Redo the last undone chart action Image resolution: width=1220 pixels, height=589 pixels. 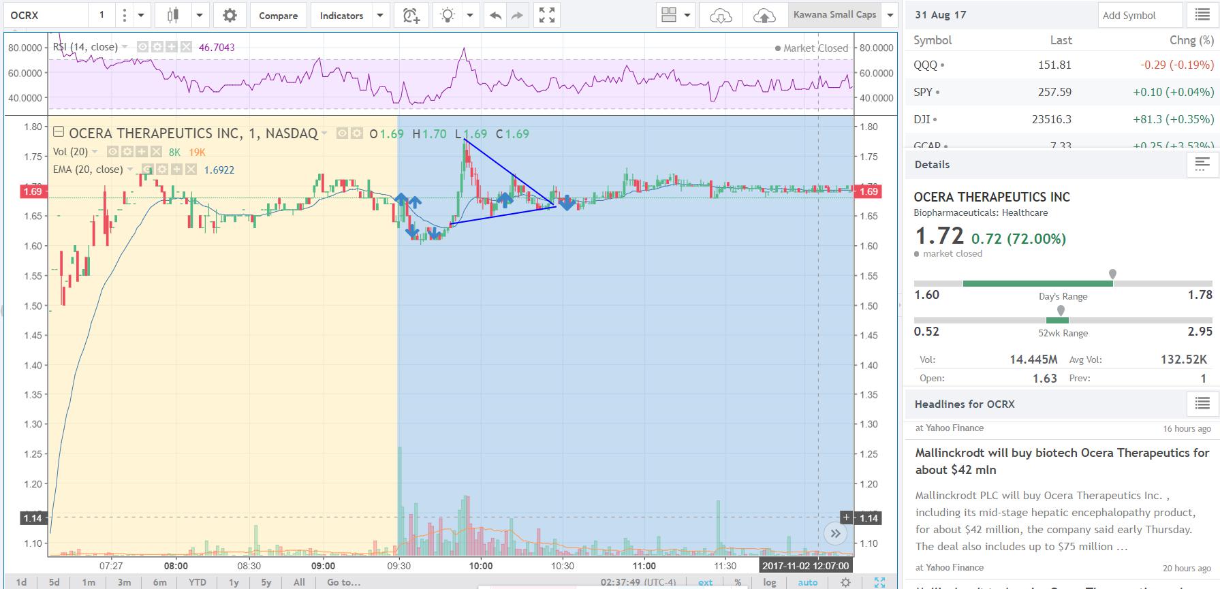(x=517, y=15)
